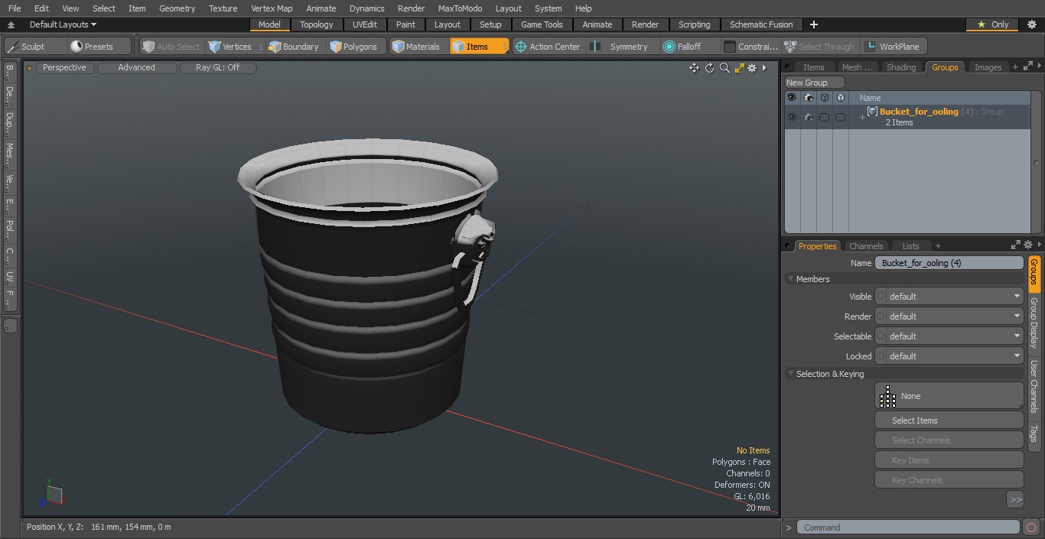Expand Bucket_for_ooling group tree
The width and height of the screenshot is (1045, 539).
tap(862, 118)
